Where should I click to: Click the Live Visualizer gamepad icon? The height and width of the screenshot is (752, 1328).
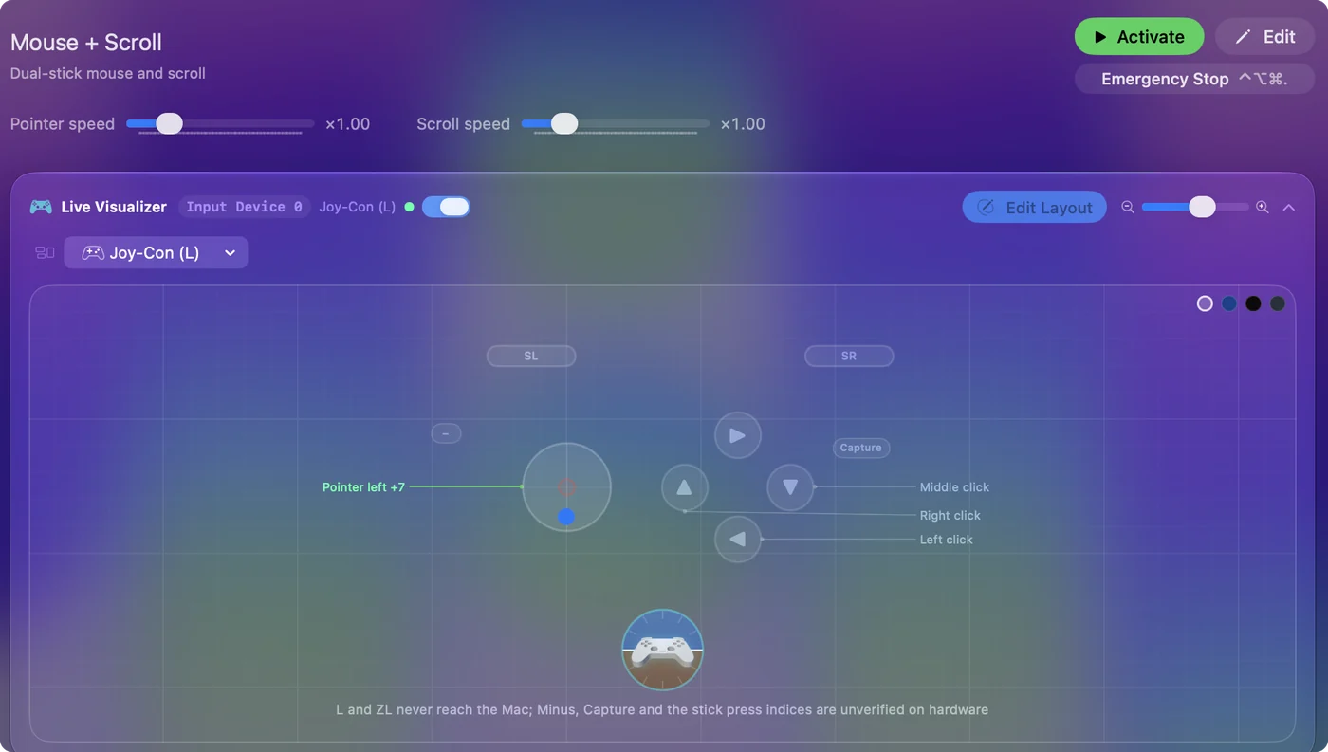coord(41,207)
